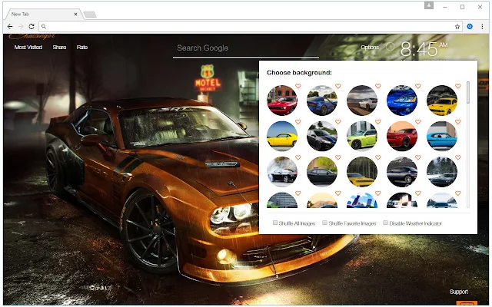Open Share menu
Viewport: 492px width, 307px height.
click(x=59, y=48)
